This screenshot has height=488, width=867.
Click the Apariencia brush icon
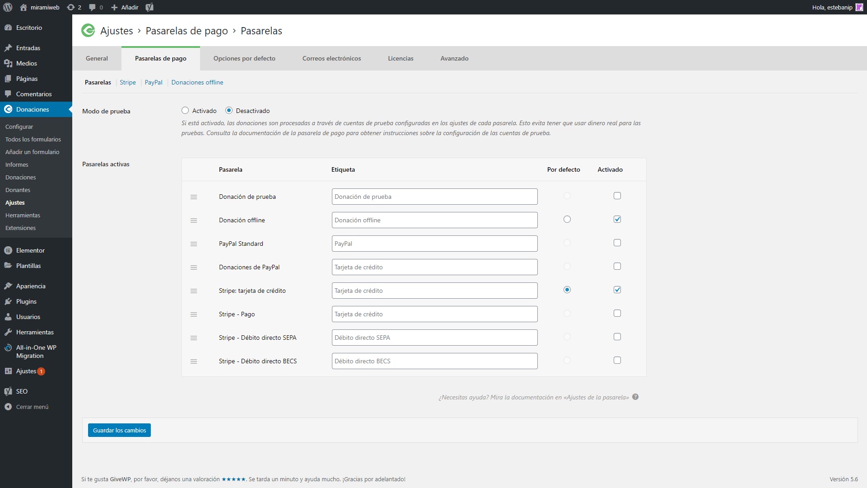pos(8,286)
